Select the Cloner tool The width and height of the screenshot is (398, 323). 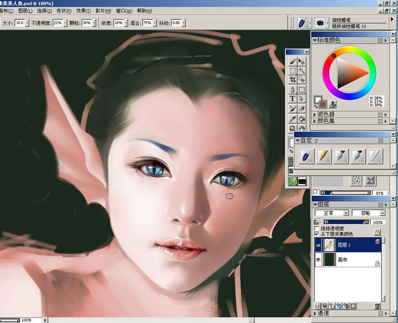click(x=293, y=109)
